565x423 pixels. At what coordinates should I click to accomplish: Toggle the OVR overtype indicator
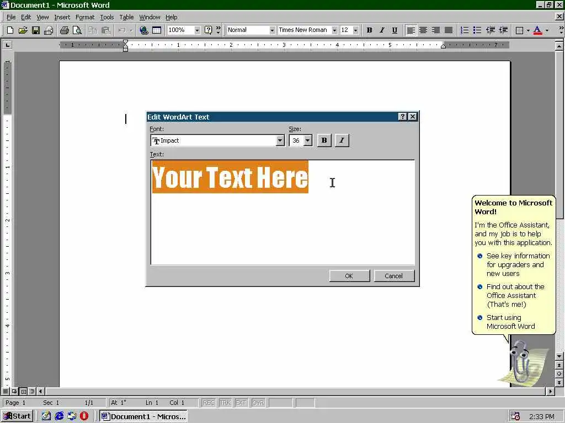258,403
